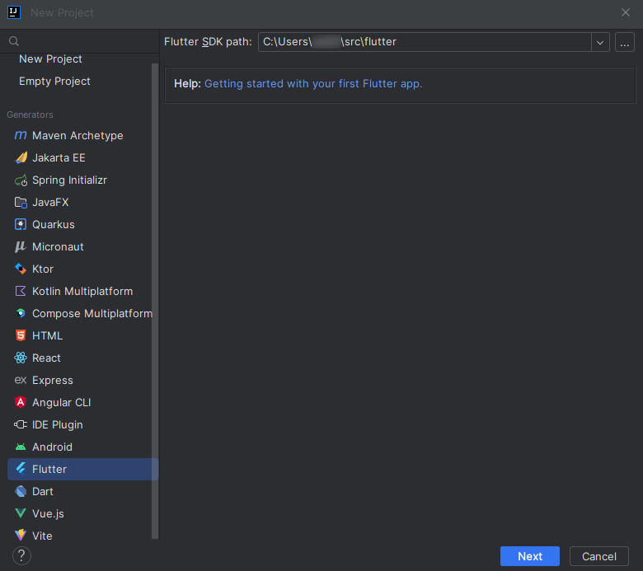The image size is (643, 571).
Task: Click the HTML5 shield icon
Action: pyautogui.click(x=21, y=335)
